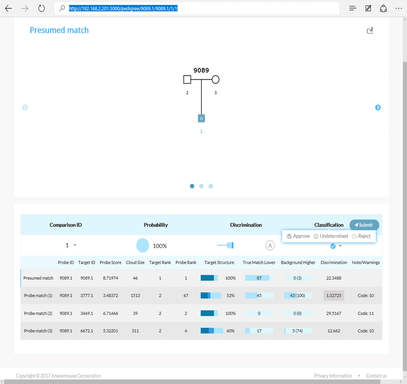Select the father square node labeled 2

pos(187,79)
